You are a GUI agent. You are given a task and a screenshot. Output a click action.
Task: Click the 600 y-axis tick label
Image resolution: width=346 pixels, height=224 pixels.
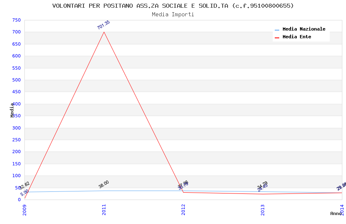point(17,56)
